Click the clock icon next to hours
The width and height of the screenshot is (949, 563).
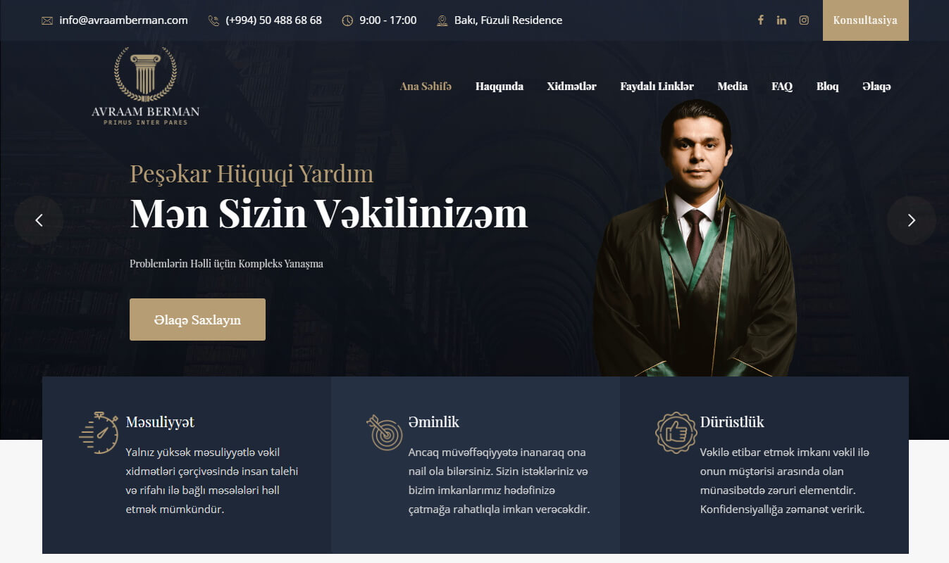(x=347, y=20)
